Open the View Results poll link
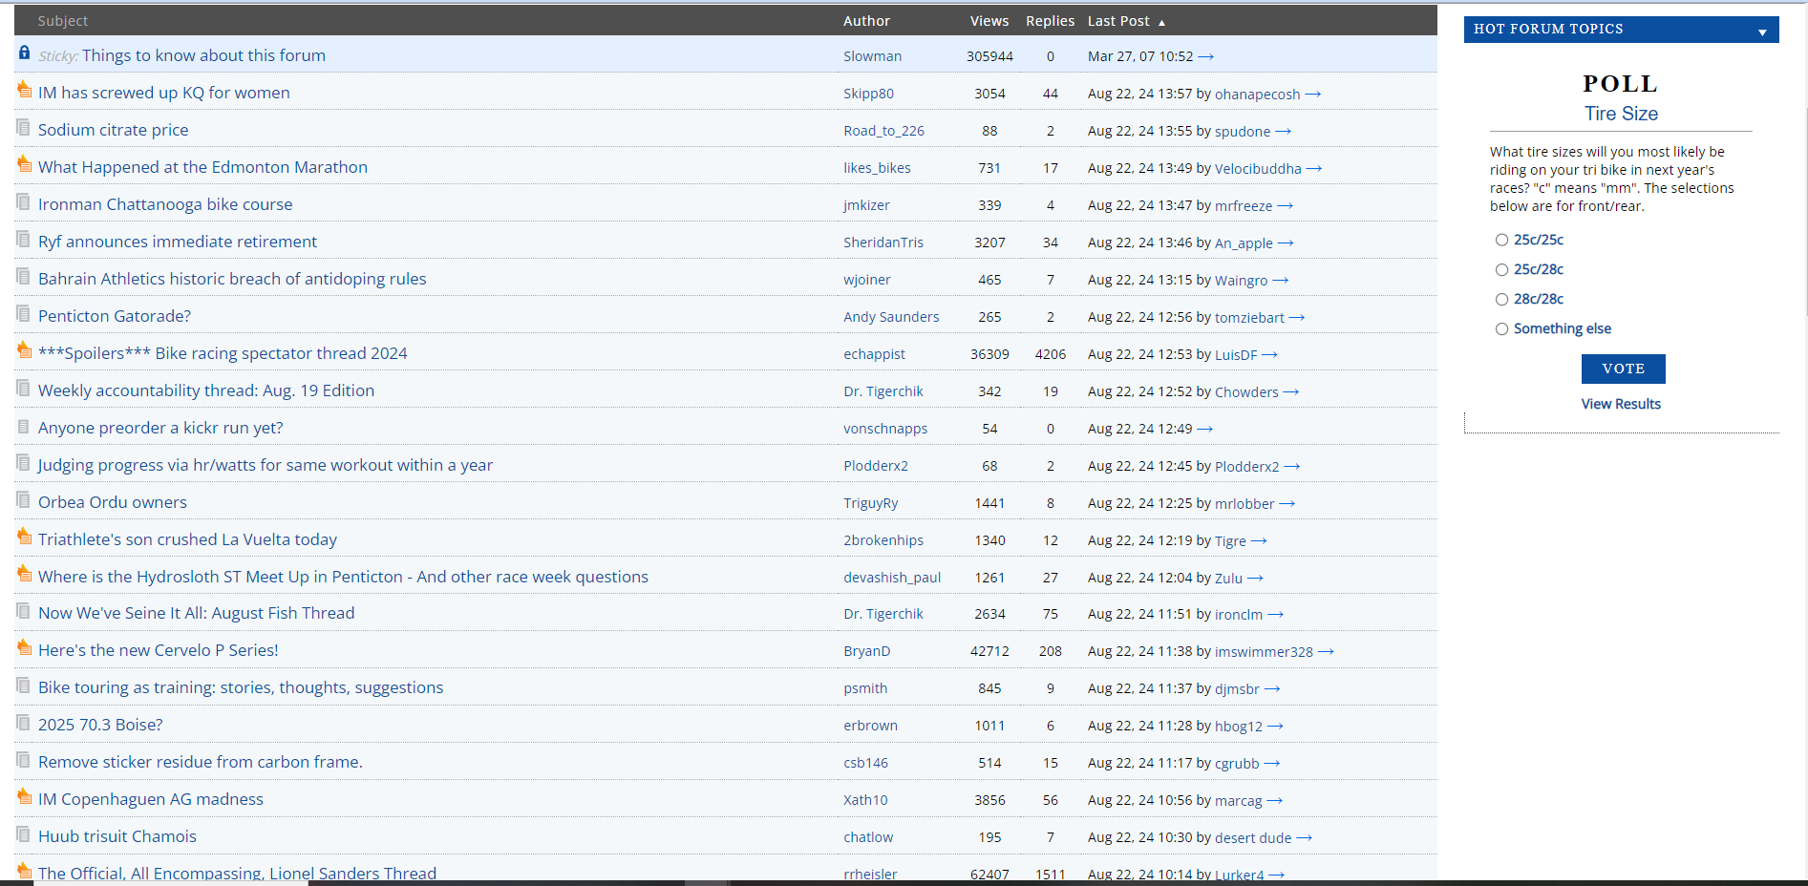The width and height of the screenshot is (1808, 886). click(1621, 404)
